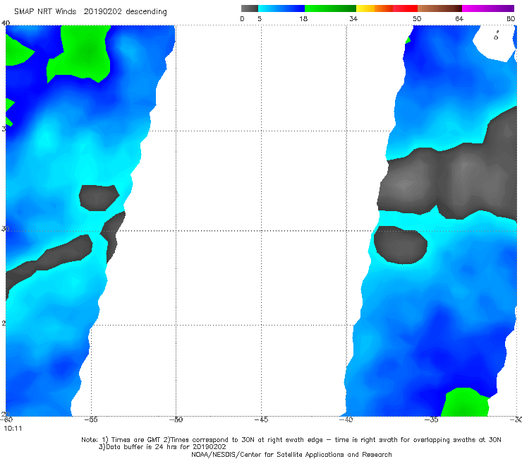Click the yellow-red 34-50 color bar segment

click(x=387, y=8)
